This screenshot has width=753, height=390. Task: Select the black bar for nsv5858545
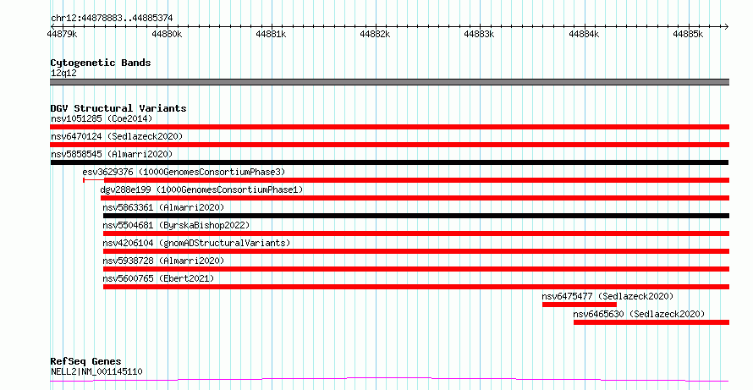click(389, 162)
